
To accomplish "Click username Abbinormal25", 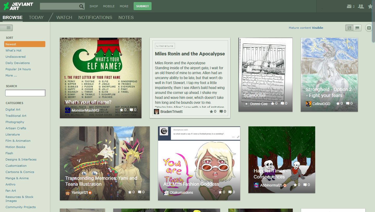I will pos(271,185).
